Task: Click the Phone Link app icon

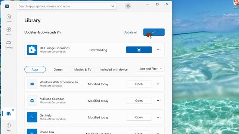Action: coord(32,131)
